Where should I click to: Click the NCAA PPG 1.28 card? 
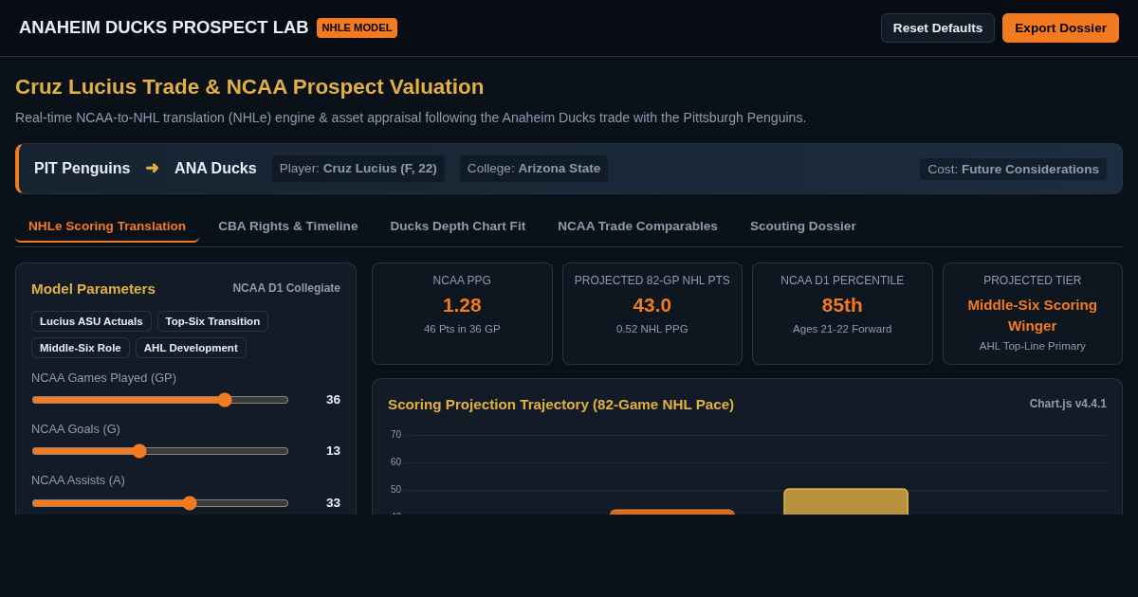(462, 314)
